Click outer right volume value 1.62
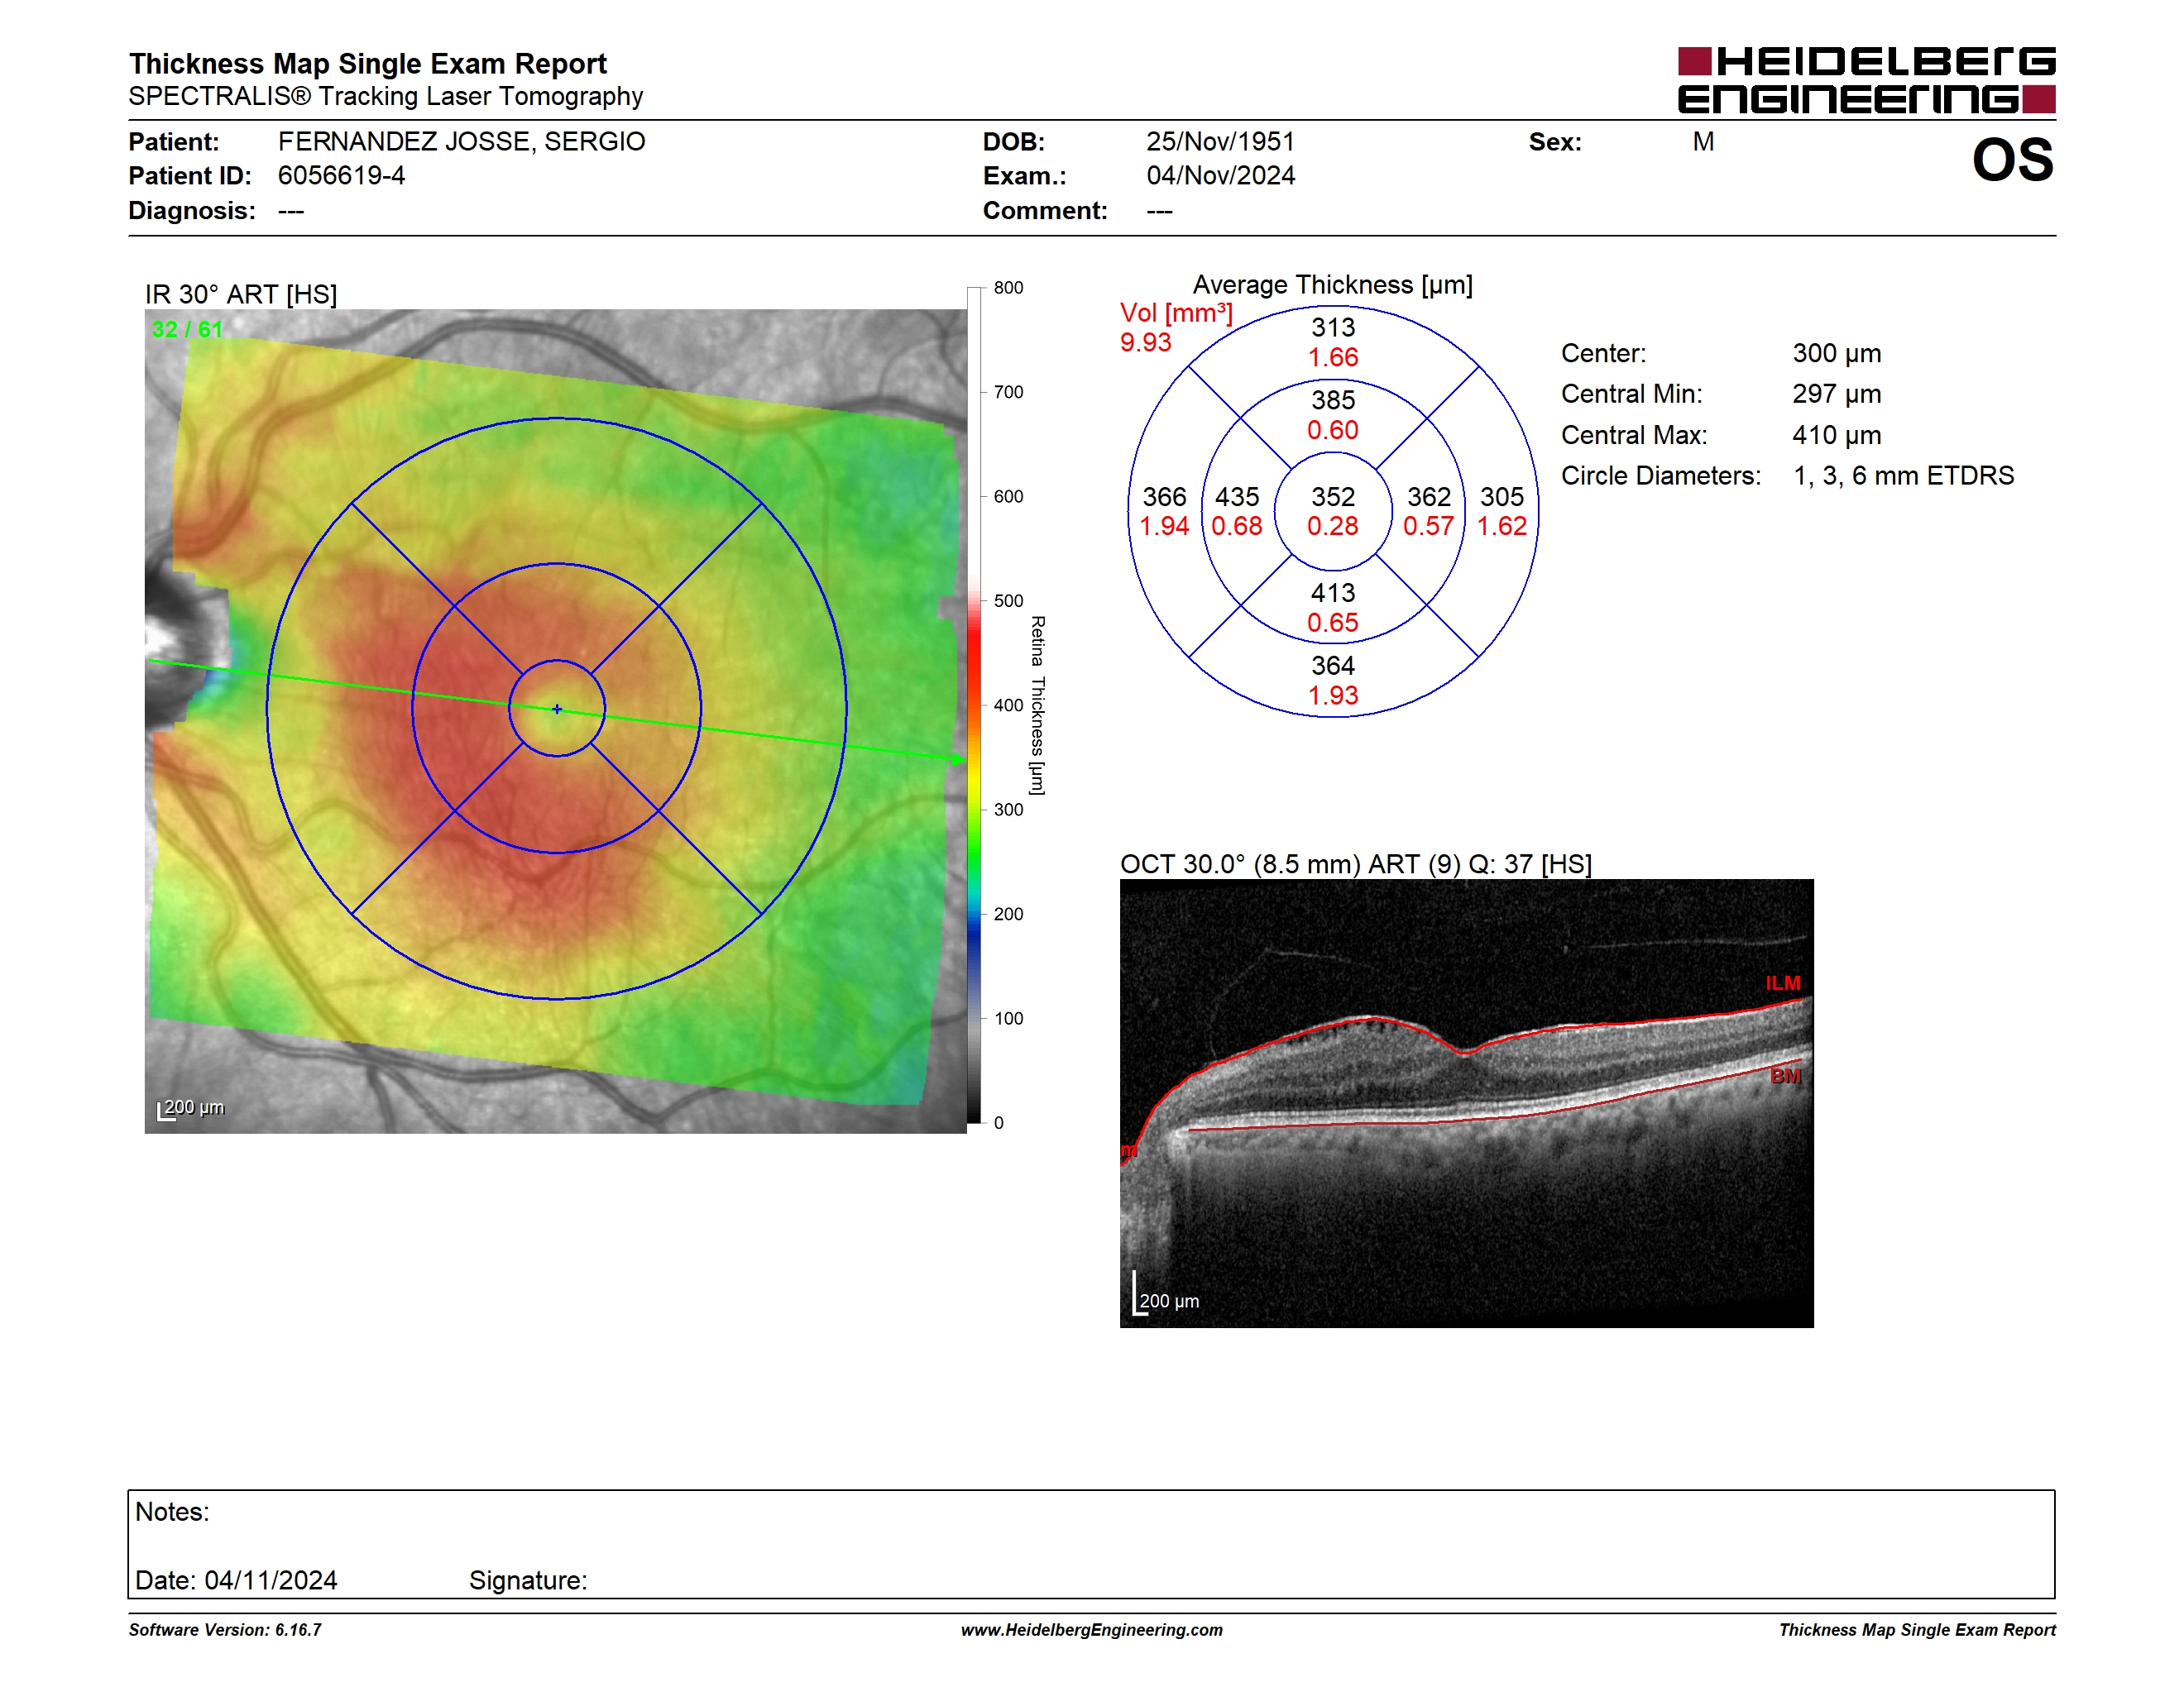The image size is (2184, 1687). click(1502, 526)
